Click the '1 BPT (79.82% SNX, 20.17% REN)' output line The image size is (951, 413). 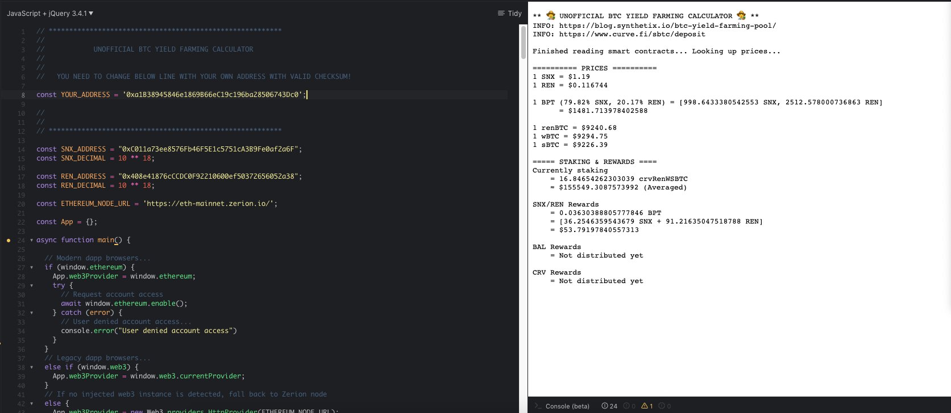click(708, 102)
